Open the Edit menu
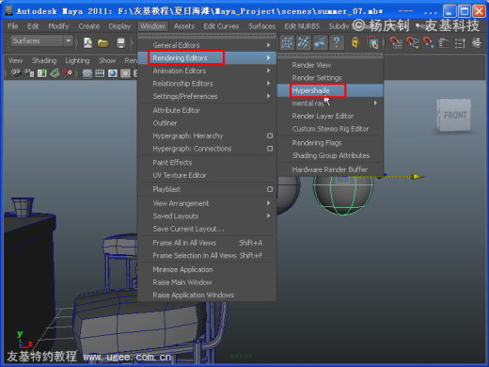The image size is (489, 367). (33, 26)
